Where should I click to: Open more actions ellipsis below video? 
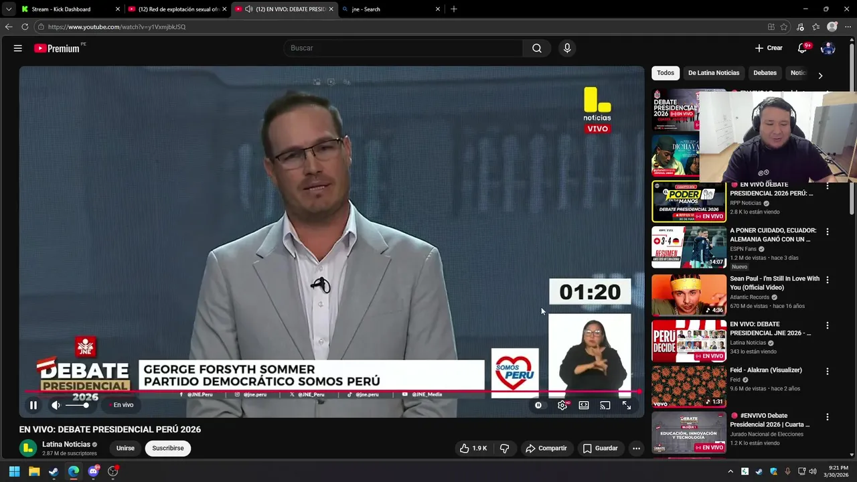click(637, 449)
